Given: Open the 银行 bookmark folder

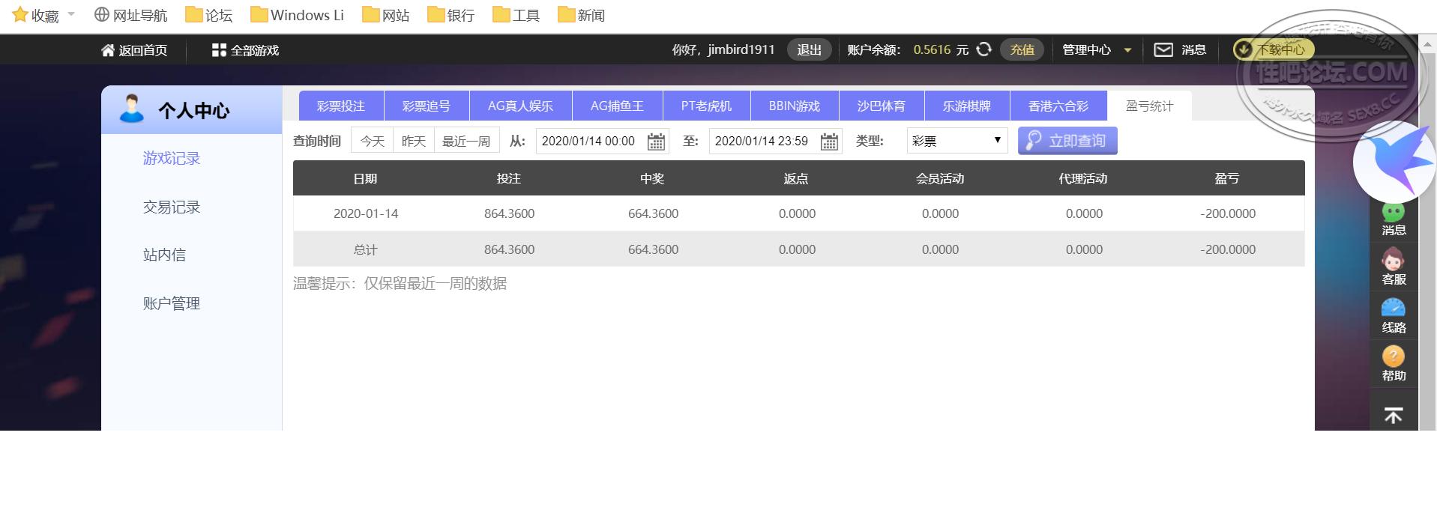Looking at the screenshot, I should point(451,15).
